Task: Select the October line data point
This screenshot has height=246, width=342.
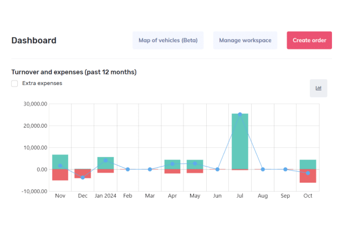Action: [x=308, y=173]
